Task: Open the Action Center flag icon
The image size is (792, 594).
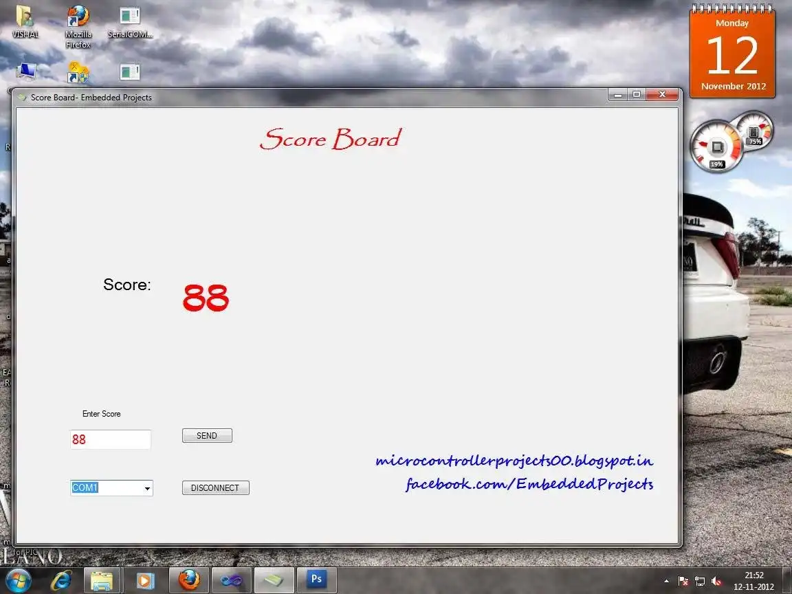Action: [683, 581]
